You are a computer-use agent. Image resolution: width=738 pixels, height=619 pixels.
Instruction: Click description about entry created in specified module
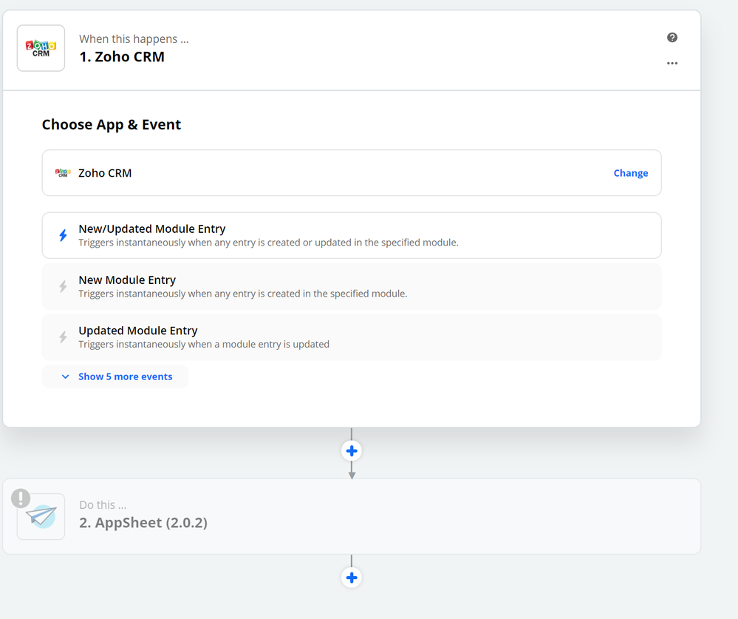[x=243, y=294]
